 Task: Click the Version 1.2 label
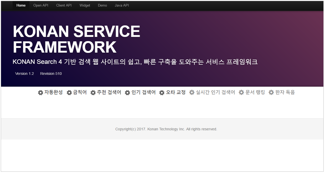pyautogui.click(x=24, y=74)
